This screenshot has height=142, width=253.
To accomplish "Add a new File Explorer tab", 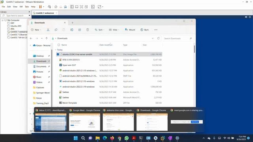I will click(72, 23).
